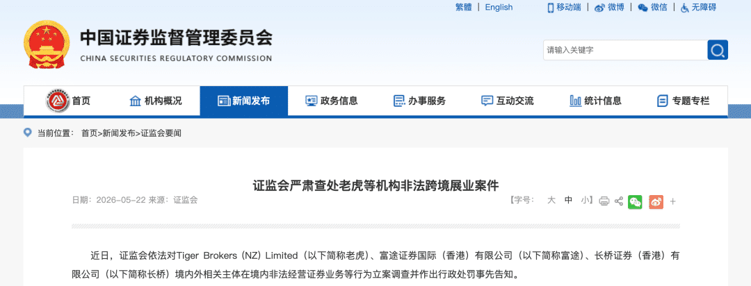Click the article headline 证监会严肃查处老虎等机构

376,185
